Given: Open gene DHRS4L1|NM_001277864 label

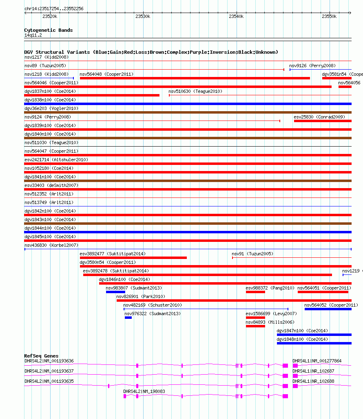Looking at the screenshot, I should pos(317,361).
